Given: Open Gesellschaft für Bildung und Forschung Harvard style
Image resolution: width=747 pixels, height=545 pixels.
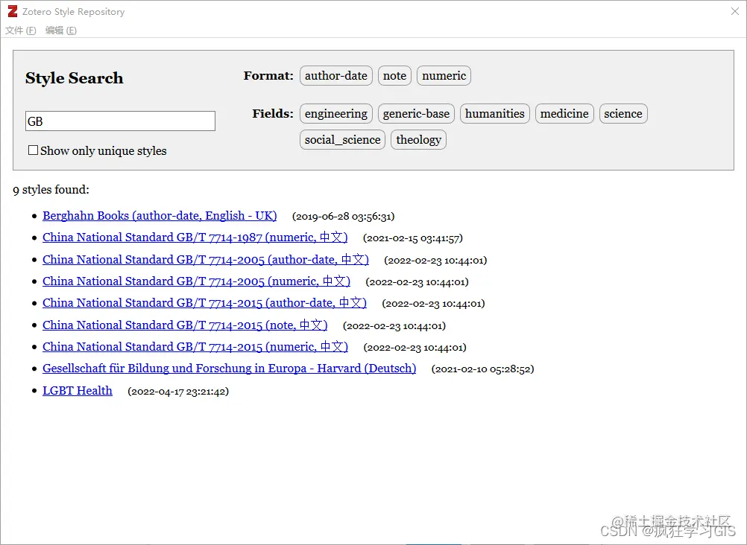Looking at the screenshot, I should 229,369.
